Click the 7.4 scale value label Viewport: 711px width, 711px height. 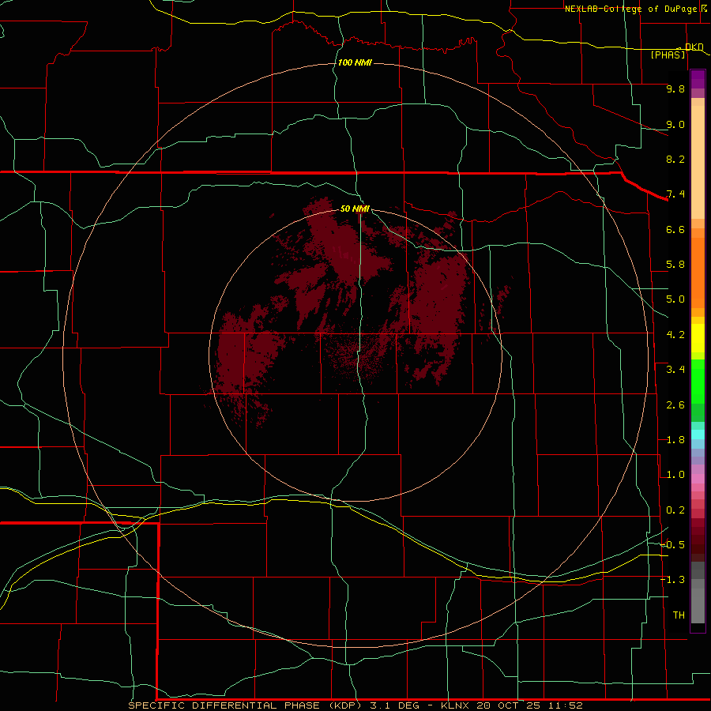point(675,194)
